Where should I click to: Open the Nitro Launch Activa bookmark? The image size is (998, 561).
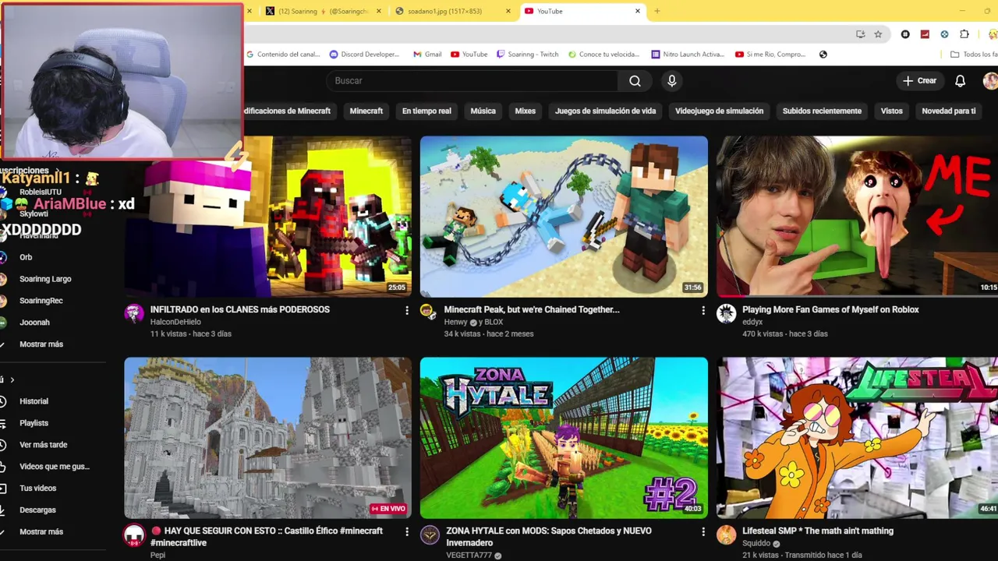(688, 55)
